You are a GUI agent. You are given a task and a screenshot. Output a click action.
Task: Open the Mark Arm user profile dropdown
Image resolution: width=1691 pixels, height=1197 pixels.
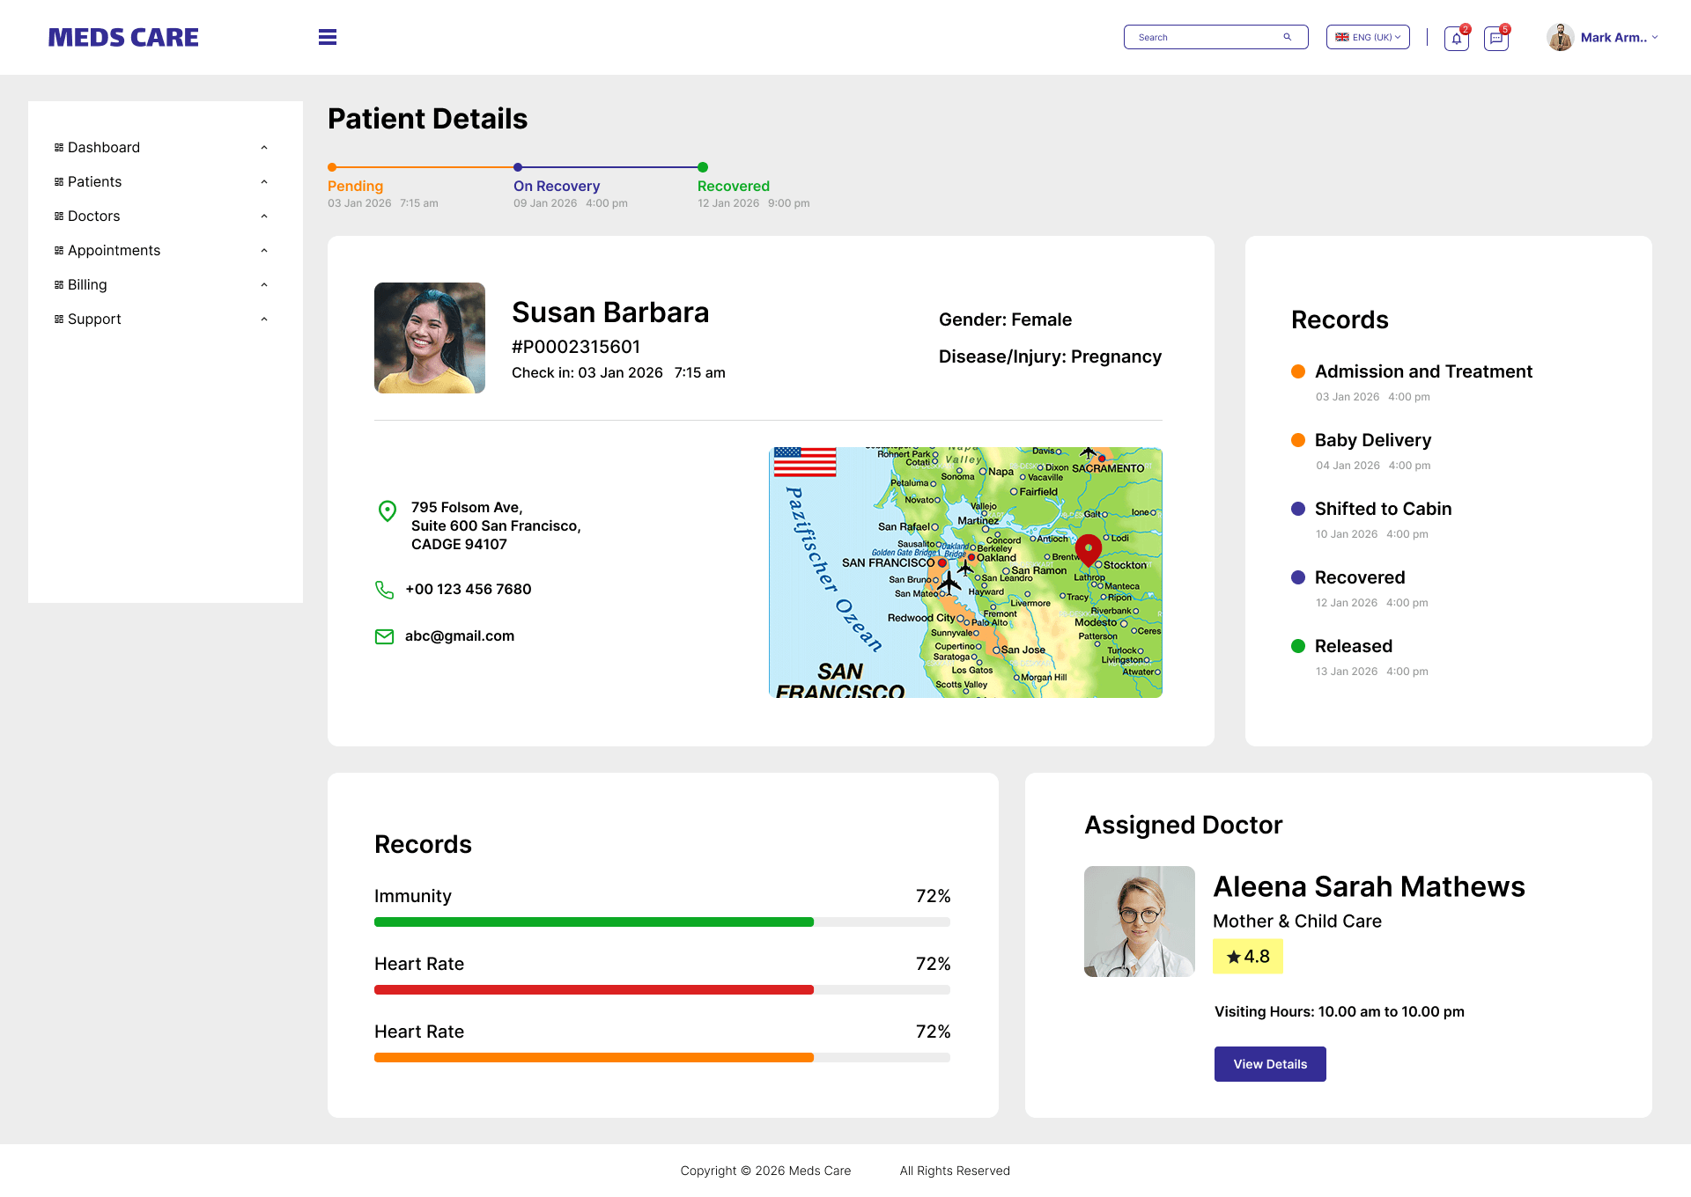click(x=1602, y=37)
